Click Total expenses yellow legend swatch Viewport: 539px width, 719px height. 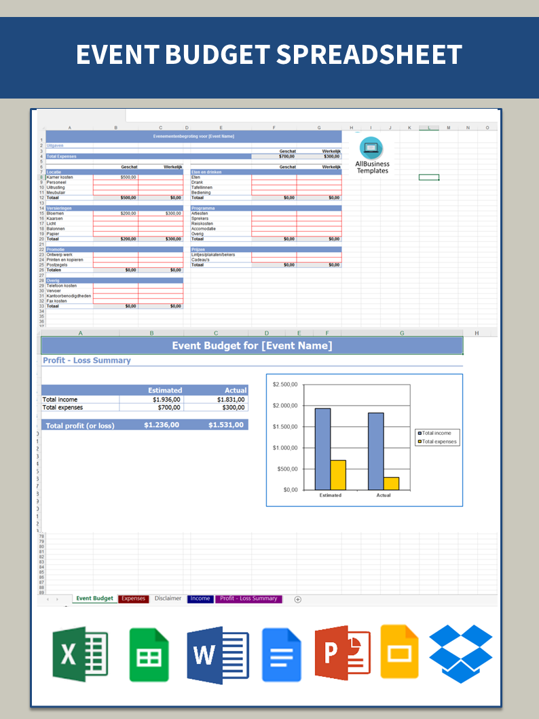click(x=420, y=442)
